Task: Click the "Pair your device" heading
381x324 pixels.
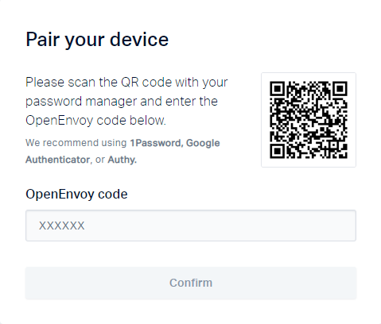Action: coord(97,40)
